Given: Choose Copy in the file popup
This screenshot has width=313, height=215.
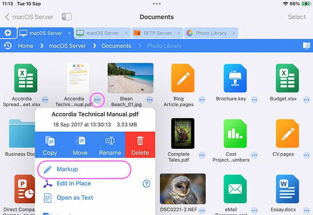Looking at the screenshot, I should tap(50, 145).
